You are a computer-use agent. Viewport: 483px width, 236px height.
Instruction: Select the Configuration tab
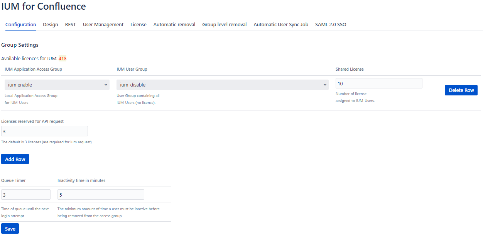[21, 24]
